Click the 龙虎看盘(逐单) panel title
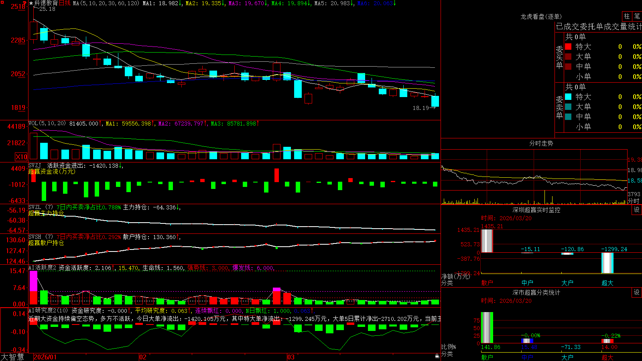 pyautogui.click(x=541, y=16)
